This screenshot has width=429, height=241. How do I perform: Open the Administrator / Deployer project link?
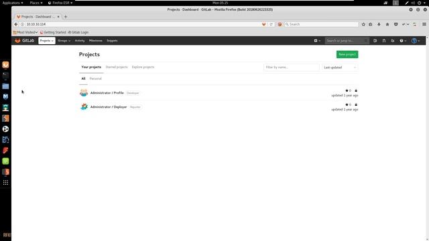(109, 107)
